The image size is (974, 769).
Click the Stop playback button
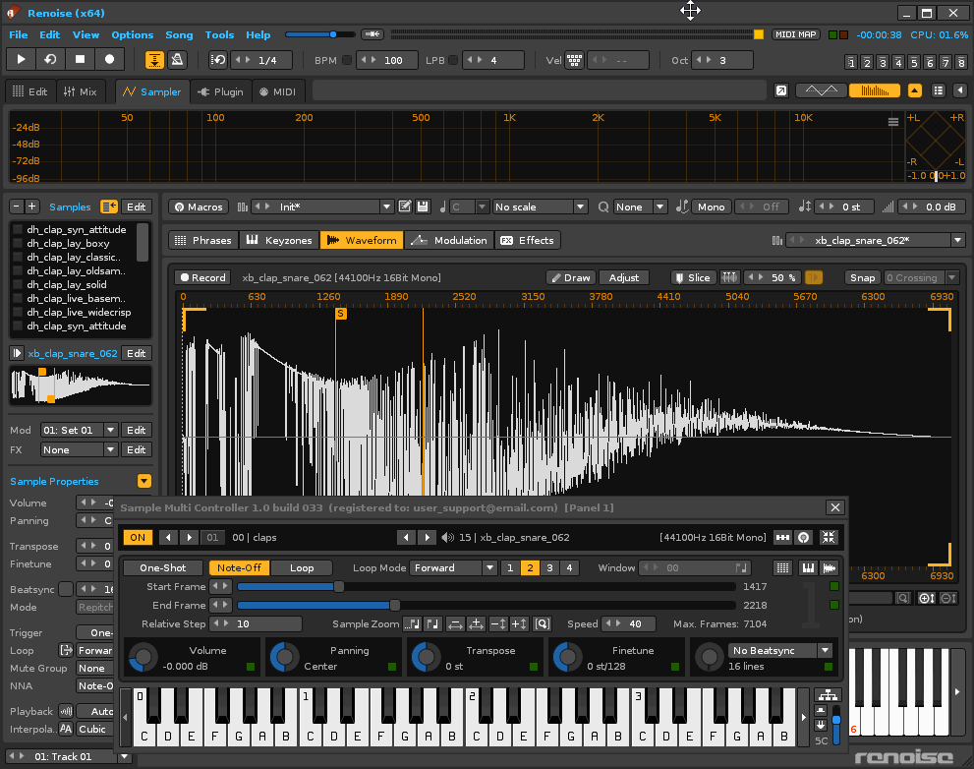(x=81, y=60)
